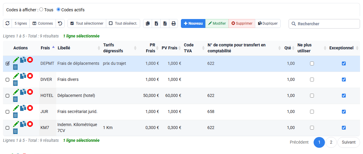Click the print icon
Screen dimensions: 363x154
pyautogui.click(x=173, y=23)
